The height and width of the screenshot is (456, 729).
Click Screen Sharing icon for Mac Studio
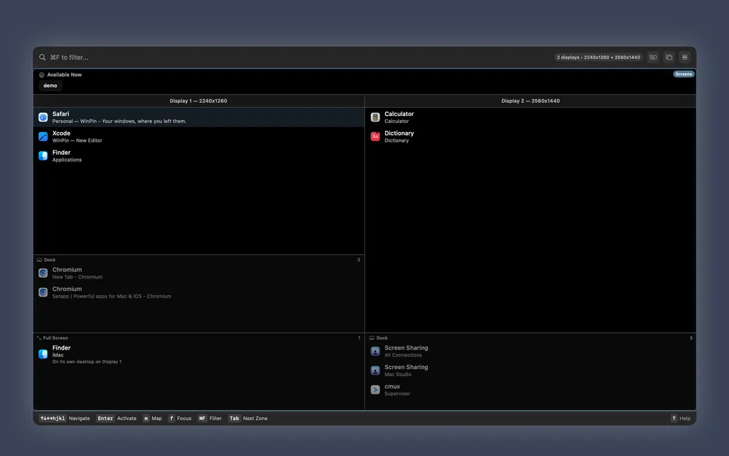coord(375,370)
